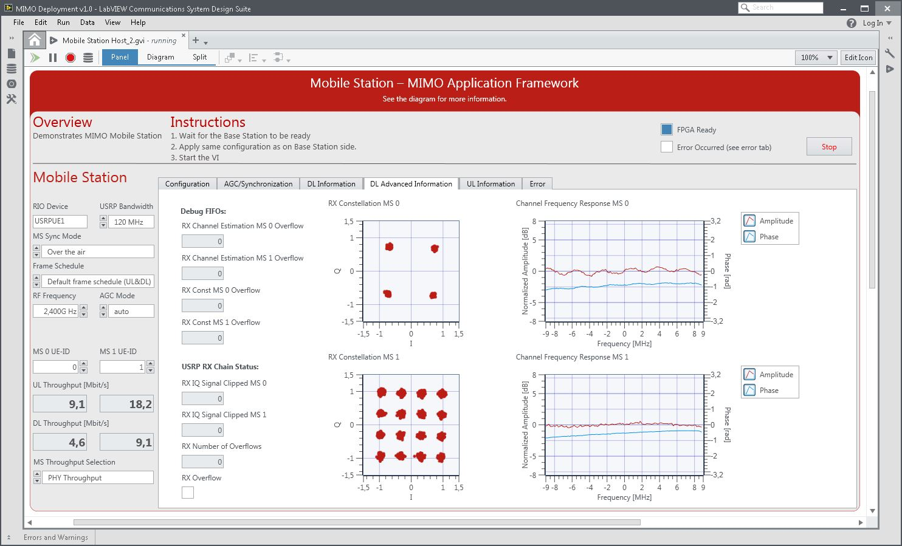Click the help question mark icon
Image resolution: width=902 pixels, height=546 pixels.
pos(851,23)
